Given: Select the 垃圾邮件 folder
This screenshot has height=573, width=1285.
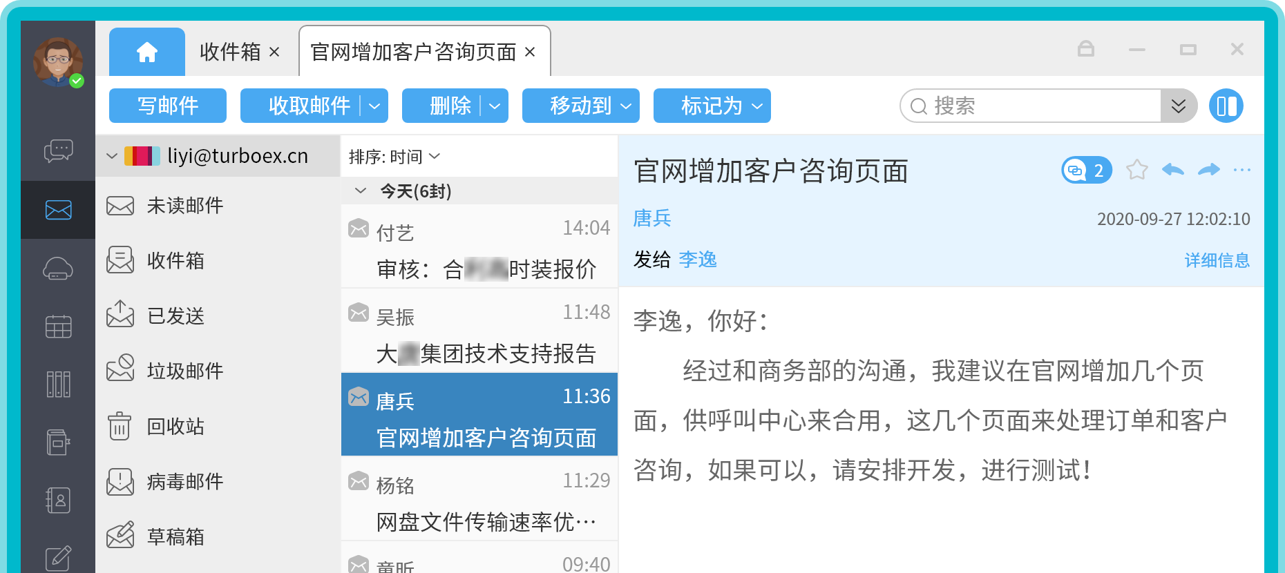Looking at the screenshot, I should 184,371.
